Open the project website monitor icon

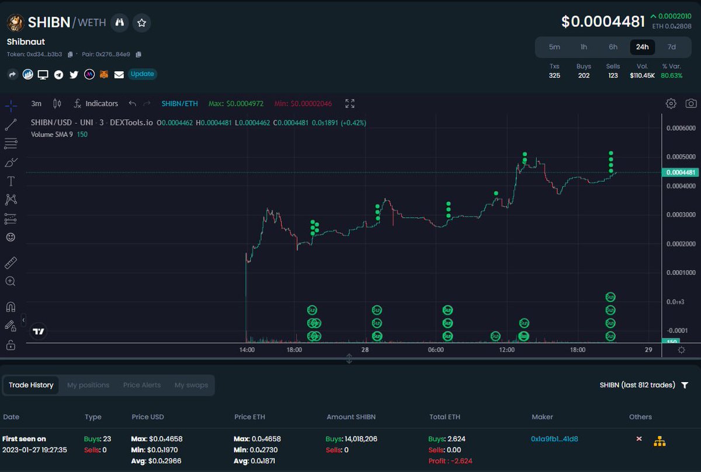tap(43, 74)
